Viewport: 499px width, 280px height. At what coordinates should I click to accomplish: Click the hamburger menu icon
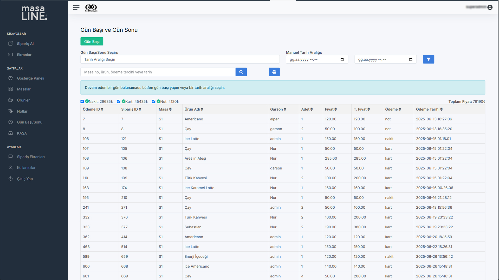click(x=76, y=8)
